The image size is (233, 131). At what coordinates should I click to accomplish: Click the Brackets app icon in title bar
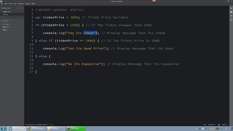pyautogui.click(x=1, y=1)
